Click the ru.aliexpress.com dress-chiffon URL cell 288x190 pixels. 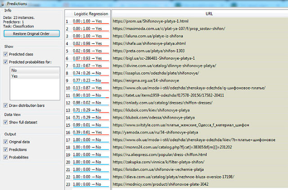(x=200, y=155)
